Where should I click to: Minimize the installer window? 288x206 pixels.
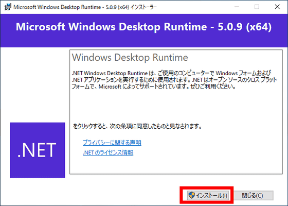237,7
